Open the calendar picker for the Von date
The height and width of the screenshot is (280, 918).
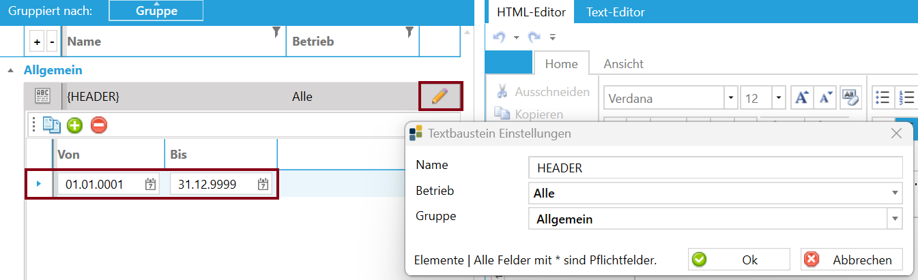[151, 184]
